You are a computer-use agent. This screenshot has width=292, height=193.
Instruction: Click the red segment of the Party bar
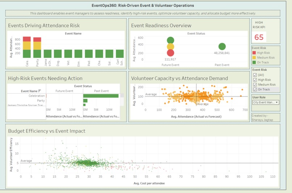click(x=37, y=39)
